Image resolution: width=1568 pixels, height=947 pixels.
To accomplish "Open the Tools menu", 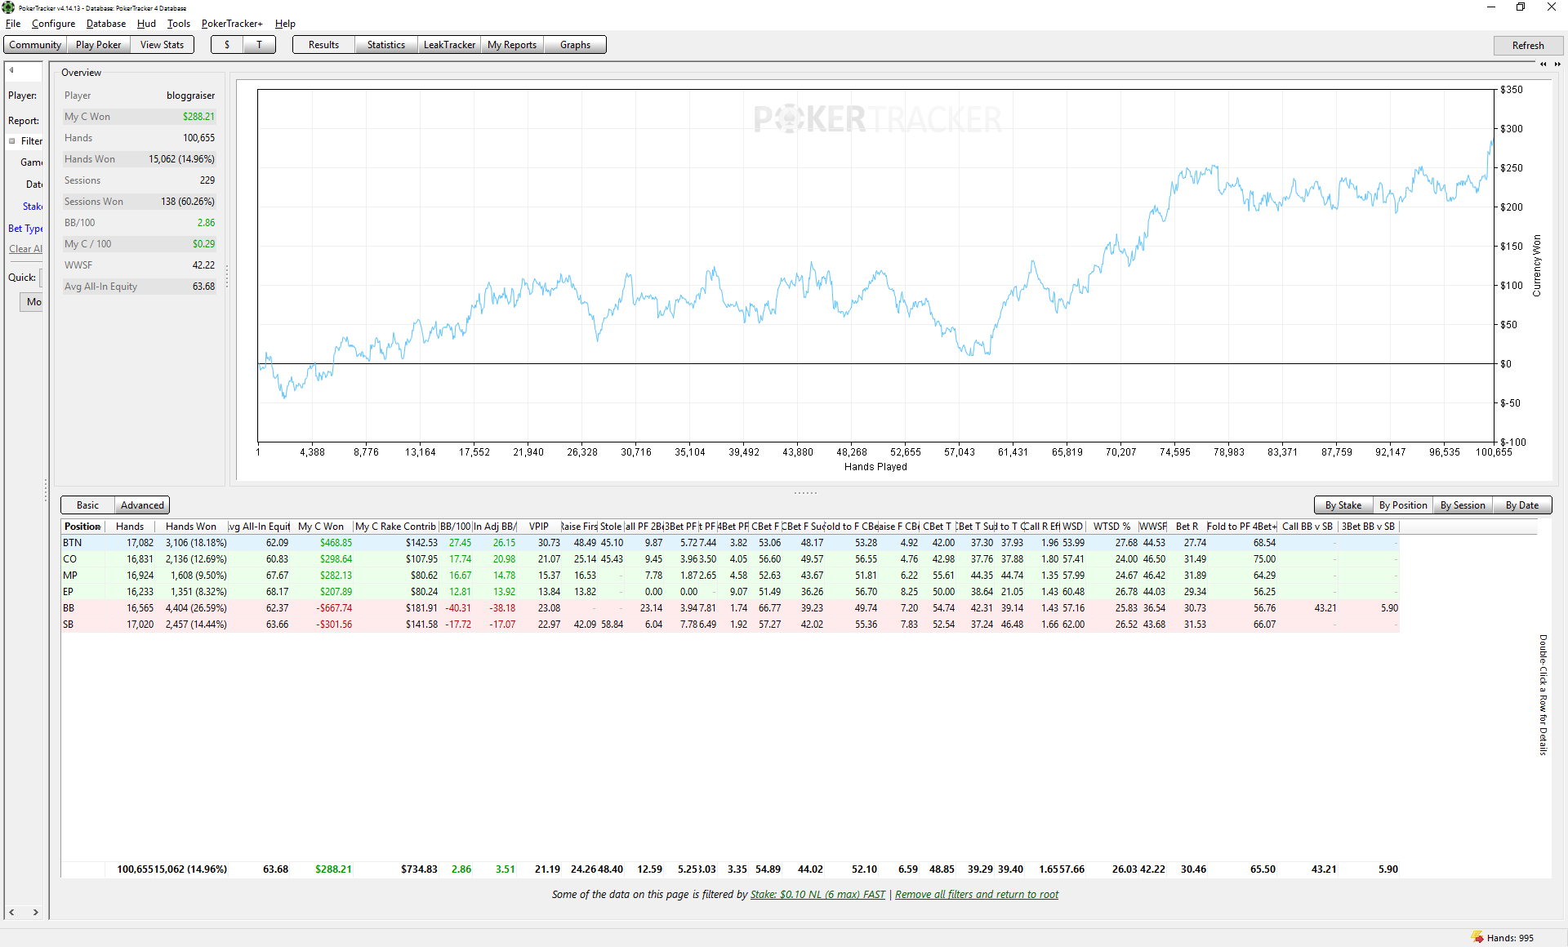I will (x=179, y=24).
